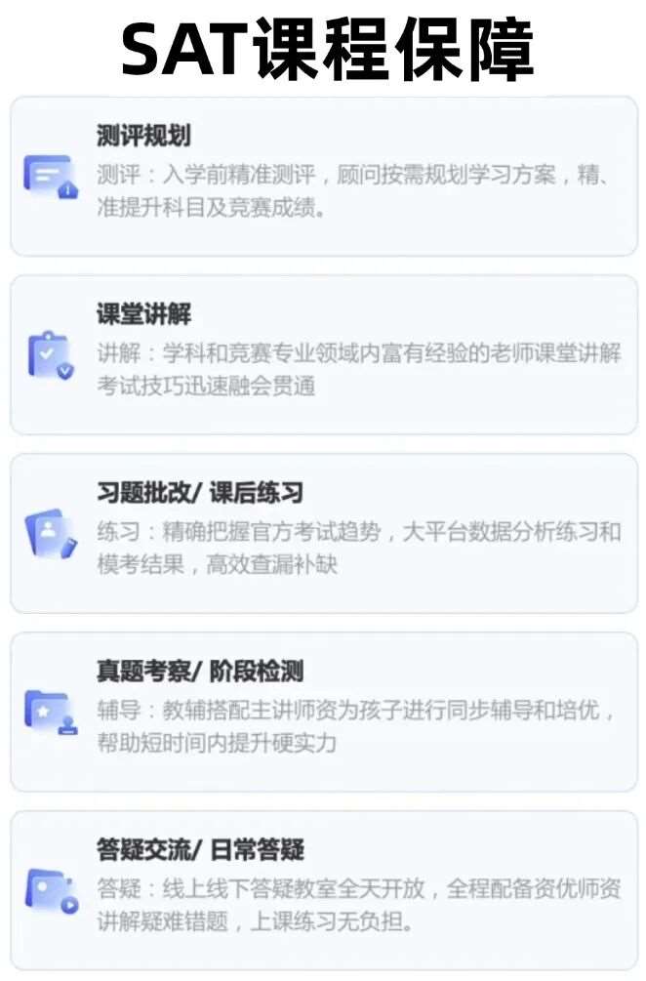This screenshot has width=646, height=981.
Task: Click description text starting with 讲解：学科和竞赛
Action: 359,369
